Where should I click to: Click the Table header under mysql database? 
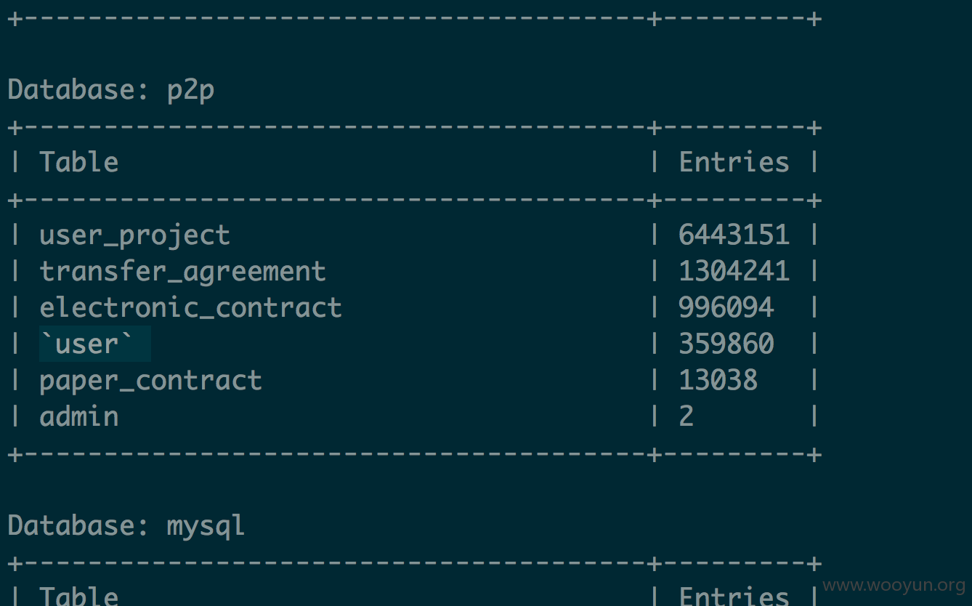(x=78, y=596)
